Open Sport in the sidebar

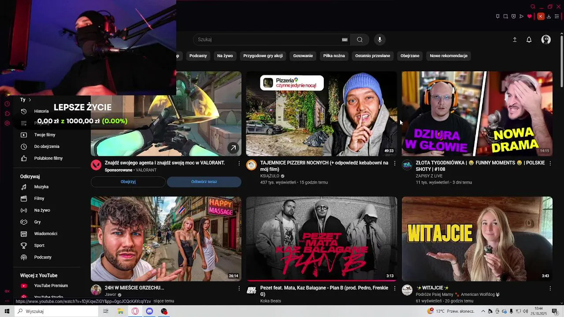39,245
